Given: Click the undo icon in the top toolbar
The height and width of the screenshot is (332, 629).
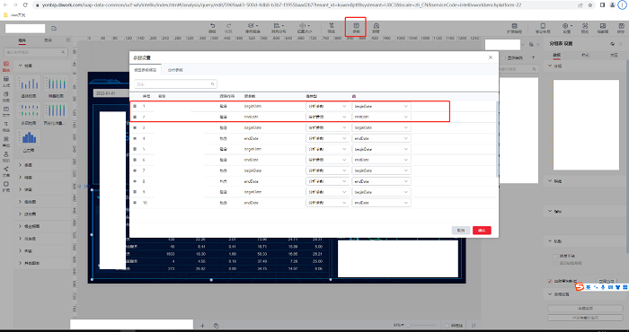Looking at the screenshot, I should pos(213,26).
